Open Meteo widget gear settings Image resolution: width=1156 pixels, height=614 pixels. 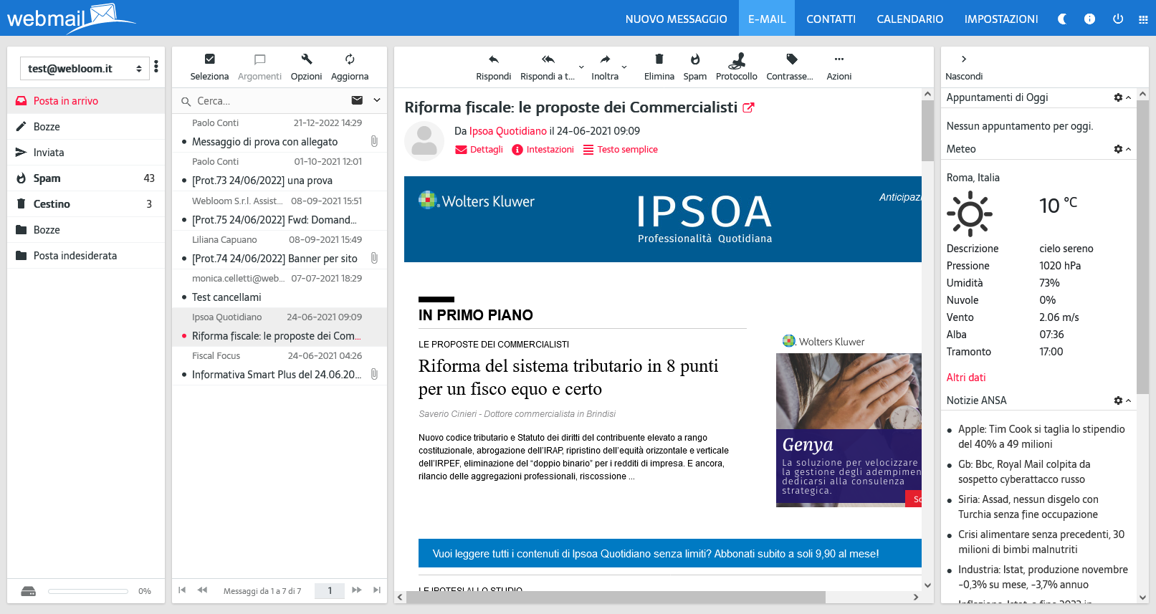point(1118,149)
